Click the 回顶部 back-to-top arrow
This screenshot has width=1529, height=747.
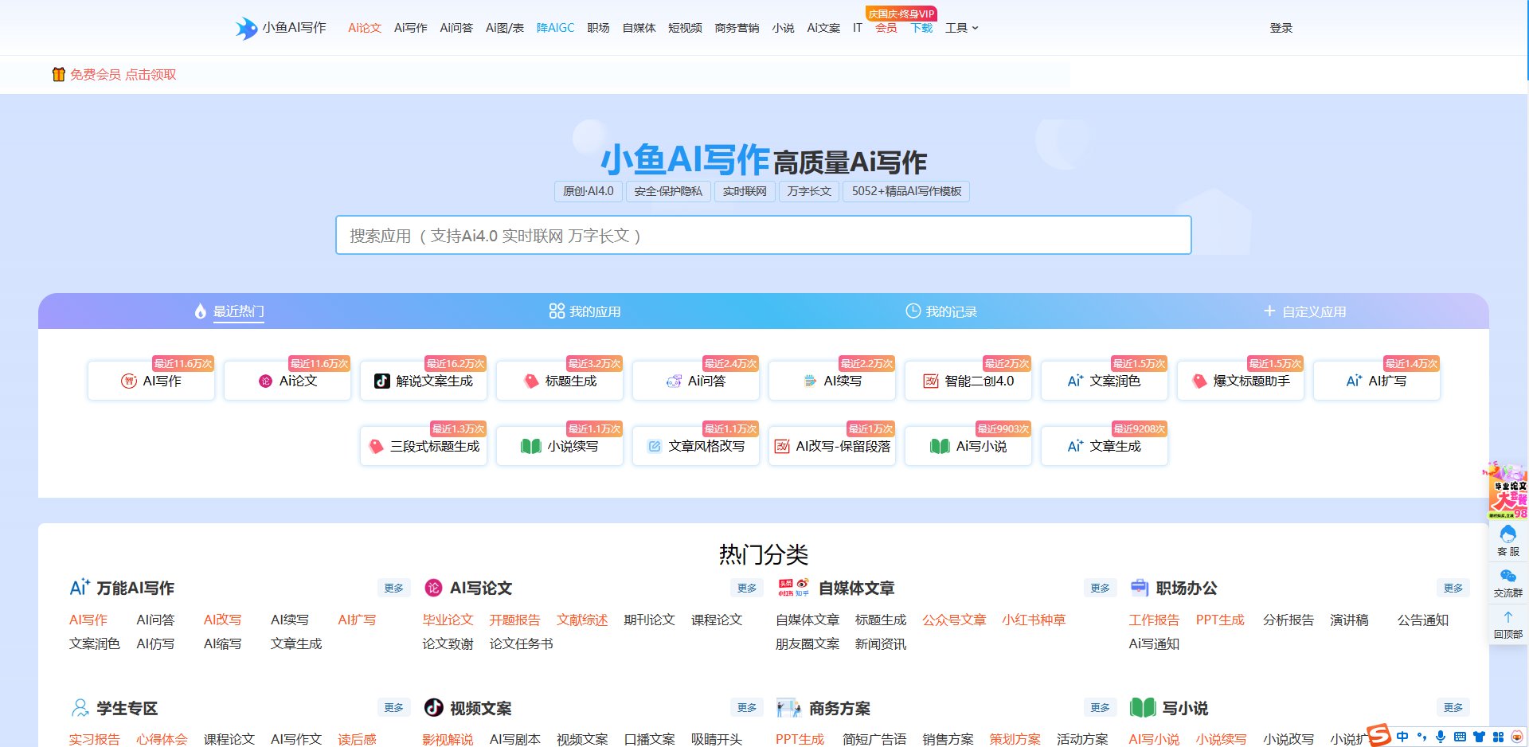[x=1507, y=624]
